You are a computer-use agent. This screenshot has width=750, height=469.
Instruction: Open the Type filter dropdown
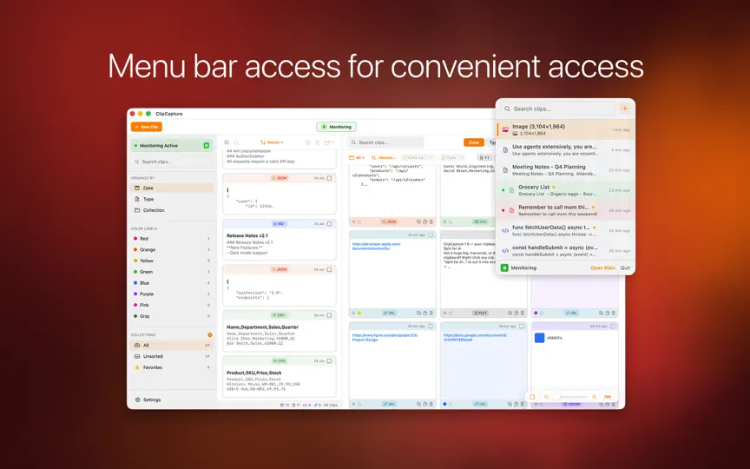(451, 157)
